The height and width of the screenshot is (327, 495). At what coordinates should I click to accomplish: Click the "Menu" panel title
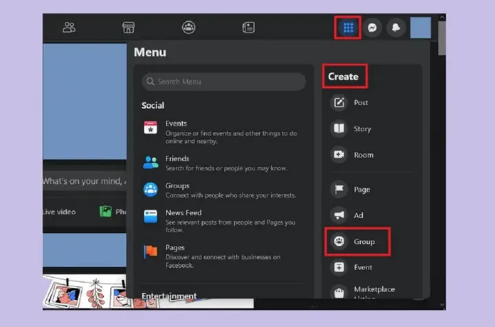[x=150, y=52]
